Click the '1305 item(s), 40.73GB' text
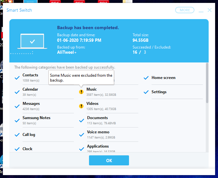 tap(101, 109)
